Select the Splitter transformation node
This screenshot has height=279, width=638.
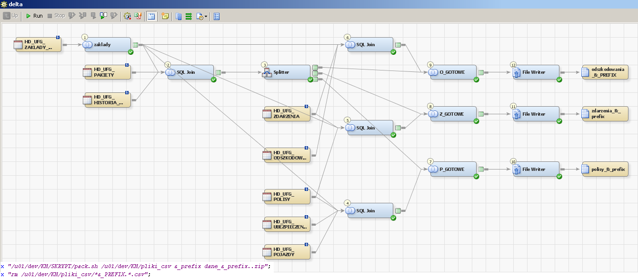click(x=288, y=72)
